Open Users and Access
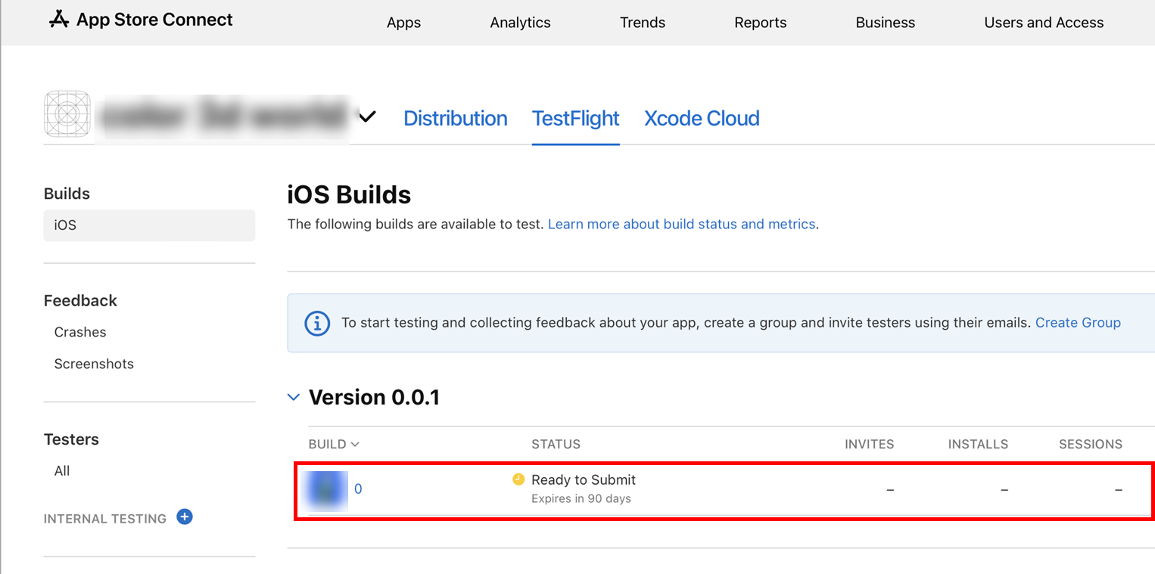This screenshot has width=1155, height=574. [x=1044, y=23]
